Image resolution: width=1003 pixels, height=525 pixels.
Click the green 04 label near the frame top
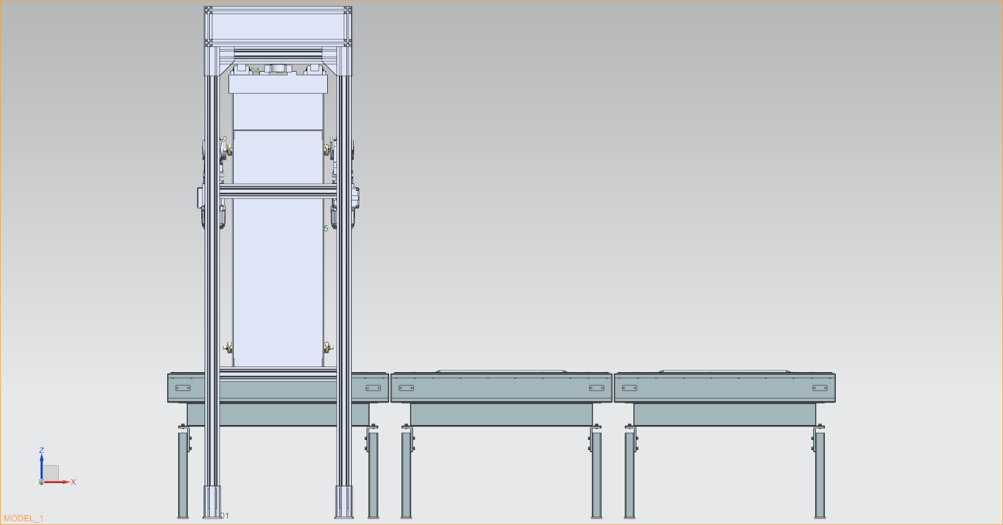[255, 72]
